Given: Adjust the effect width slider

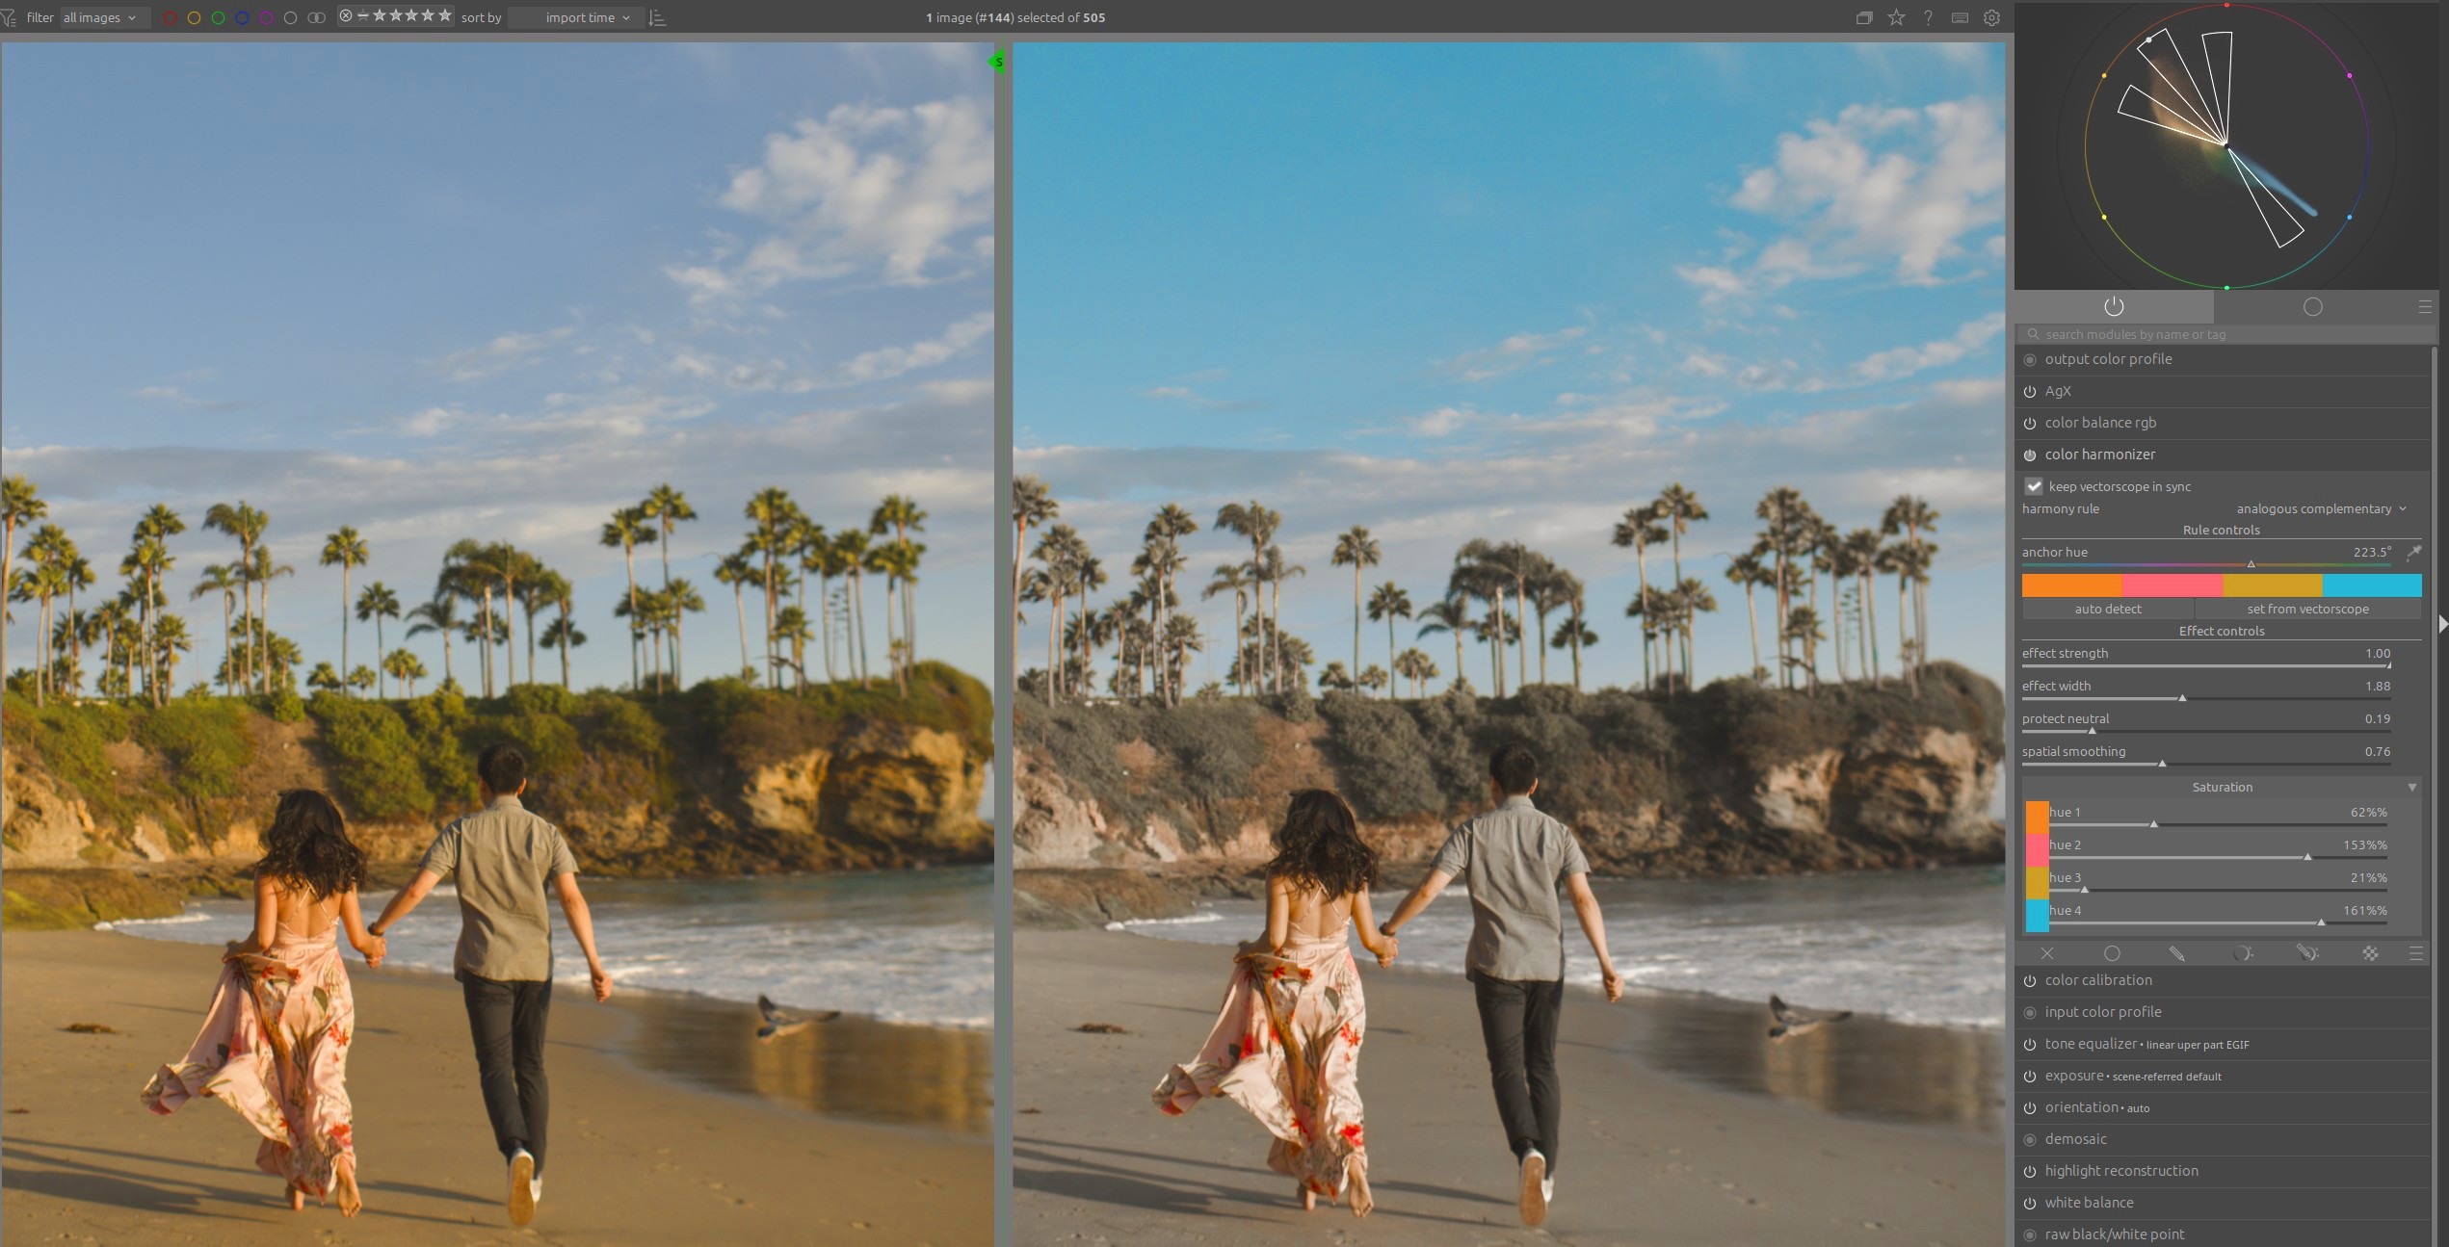Looking at the screenshot, I should [x=2182, y=697].
